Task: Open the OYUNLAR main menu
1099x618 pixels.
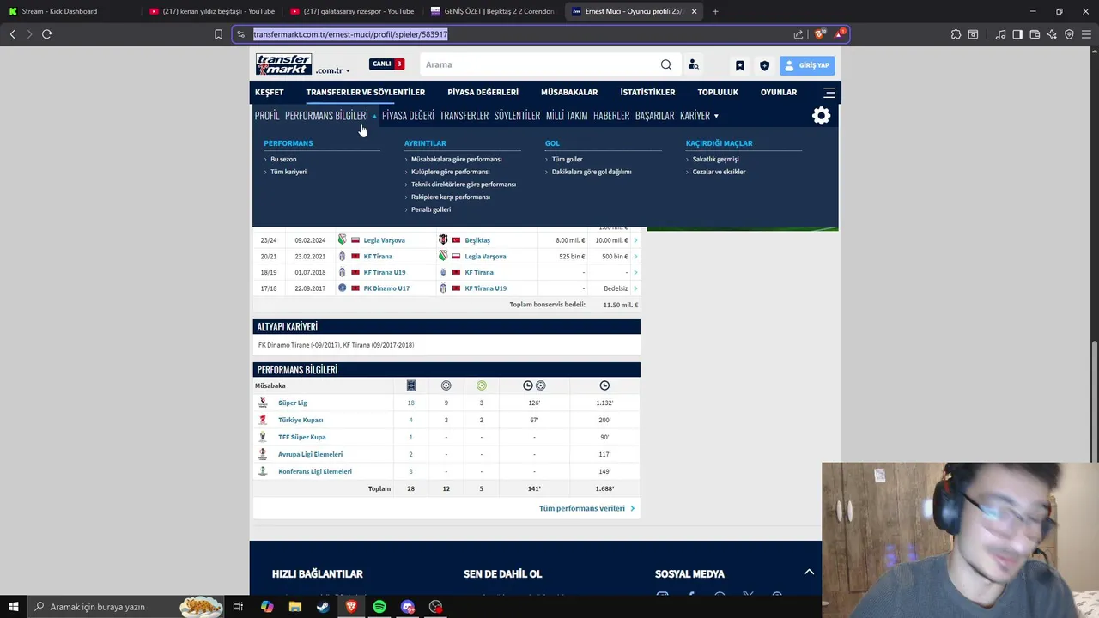Action: tap(779, 92)
